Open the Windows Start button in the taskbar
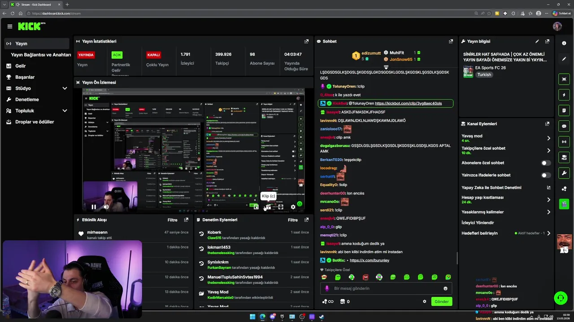The height and width of the screenshot is (322, 574). tap(252, 317)
